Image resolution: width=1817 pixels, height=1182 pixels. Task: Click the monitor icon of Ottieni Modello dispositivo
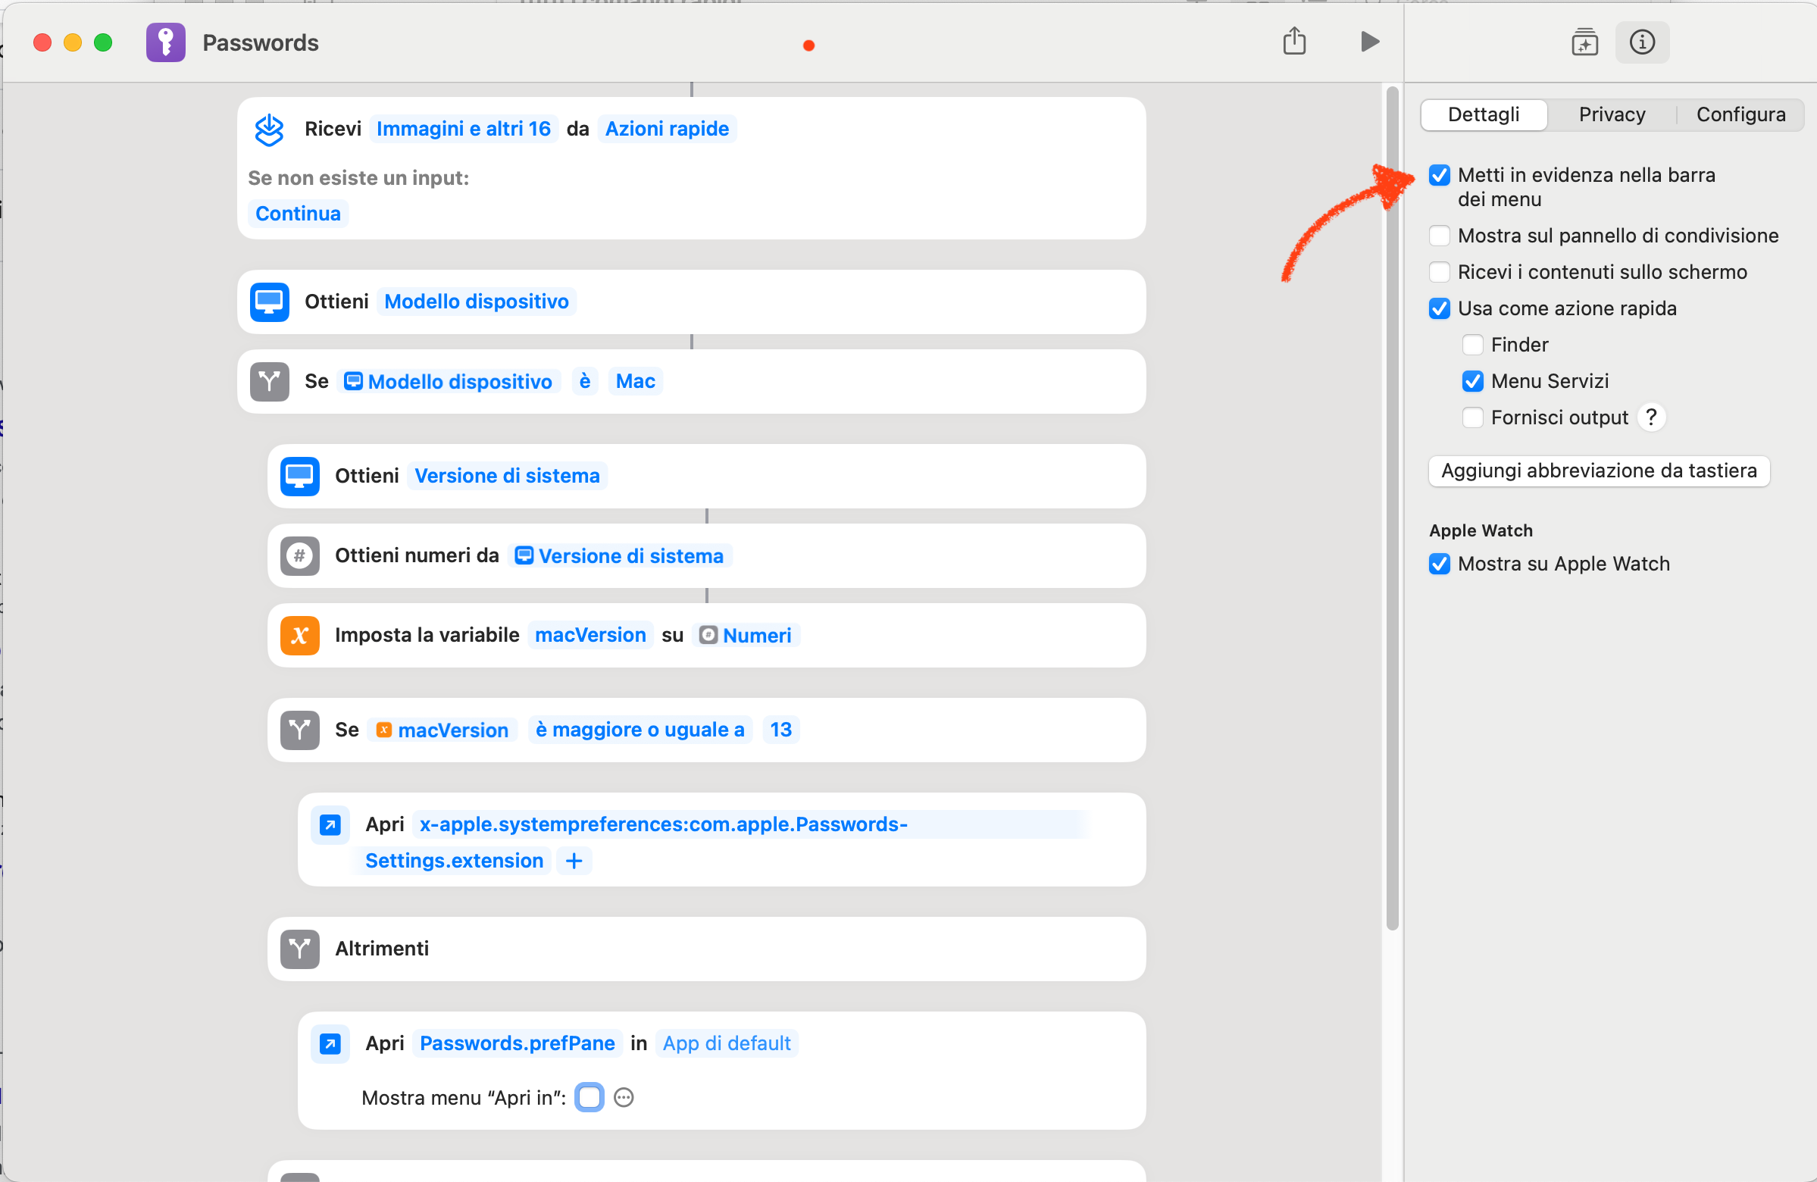[x=270, y=302]
